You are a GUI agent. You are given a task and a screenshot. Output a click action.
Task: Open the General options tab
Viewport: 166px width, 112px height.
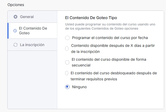click(x=32, y=17)
